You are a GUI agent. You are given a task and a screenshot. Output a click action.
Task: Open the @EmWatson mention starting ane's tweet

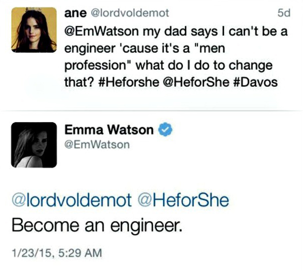pos(101,31)
